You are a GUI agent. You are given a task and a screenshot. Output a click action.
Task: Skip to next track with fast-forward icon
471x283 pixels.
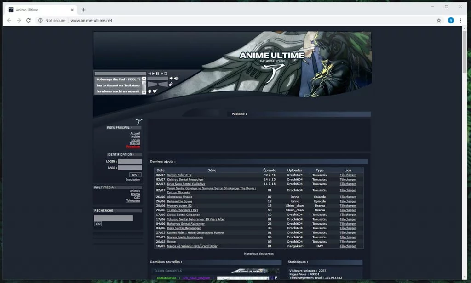click(161, 74)
